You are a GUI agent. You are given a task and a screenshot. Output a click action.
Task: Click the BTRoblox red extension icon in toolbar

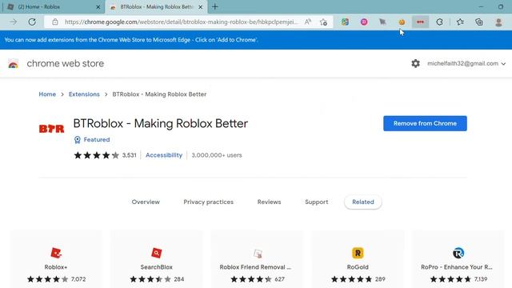click(x=420, y=22)
